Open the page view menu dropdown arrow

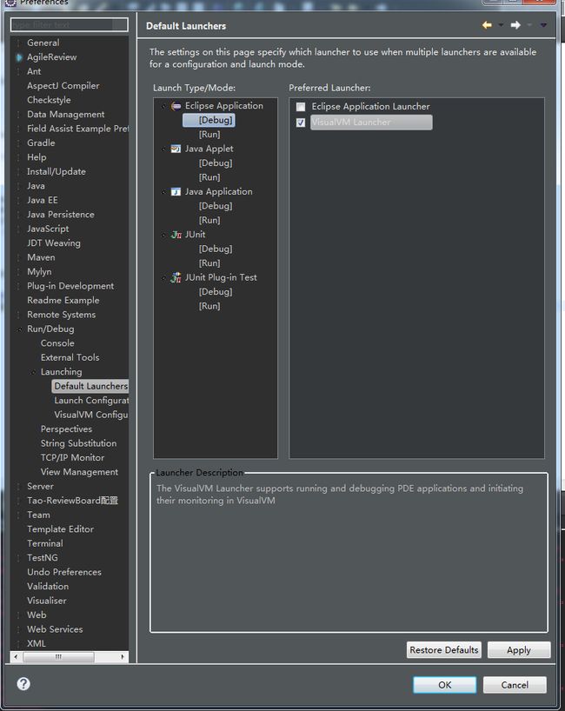[543, 25]
